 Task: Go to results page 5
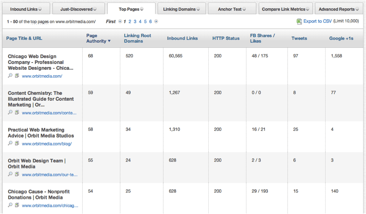145,21
